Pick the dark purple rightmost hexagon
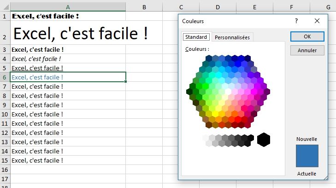Screen dimensions: 336x188 [x=267, y=91]
